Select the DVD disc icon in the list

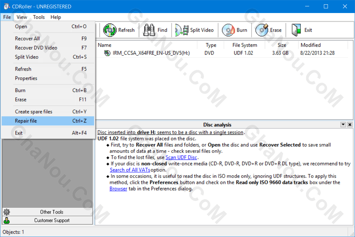(107, 53)
